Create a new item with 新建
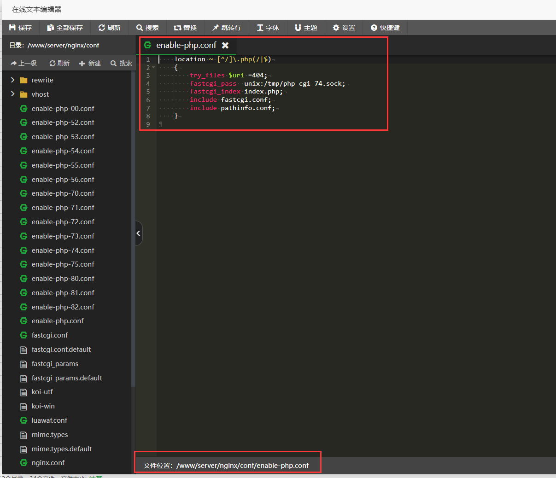The height and width of the screenshot is (478, 556). [x=90, y=63]
